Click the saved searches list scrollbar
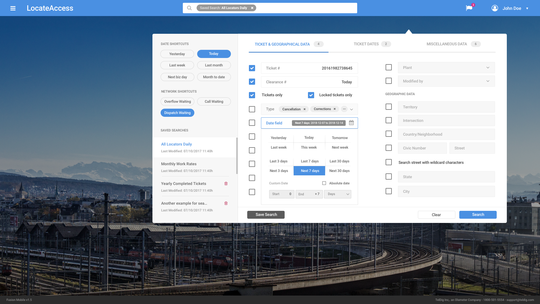540x304 pixels. (237, 156)
